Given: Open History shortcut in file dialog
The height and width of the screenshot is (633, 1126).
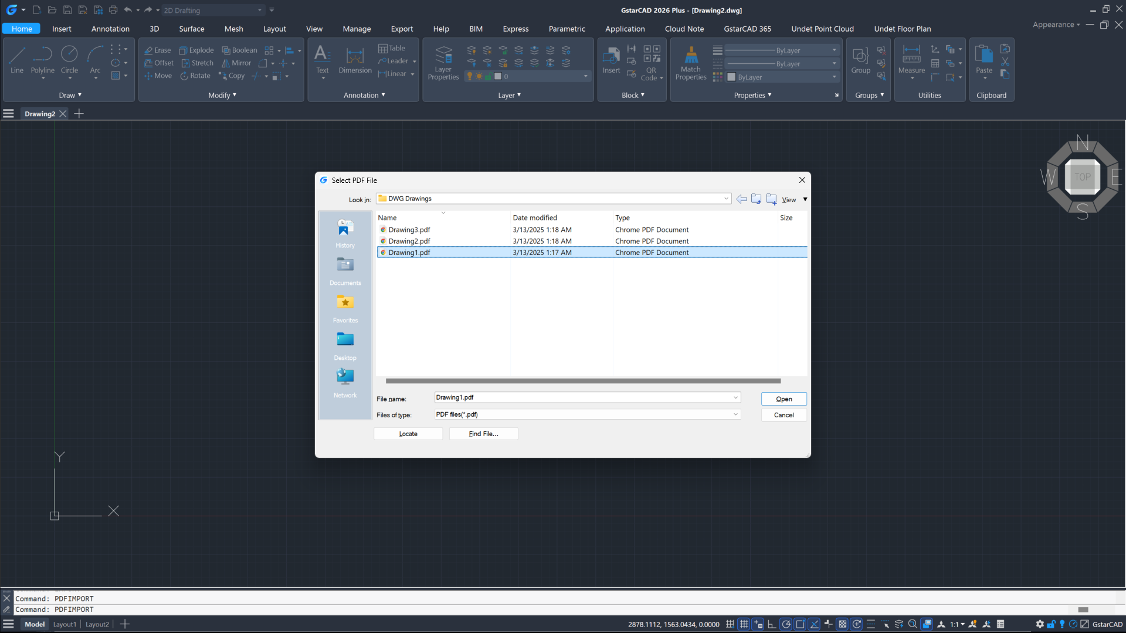Looking at the screenshot, I should pyautogui.click(x=345, y=234).
